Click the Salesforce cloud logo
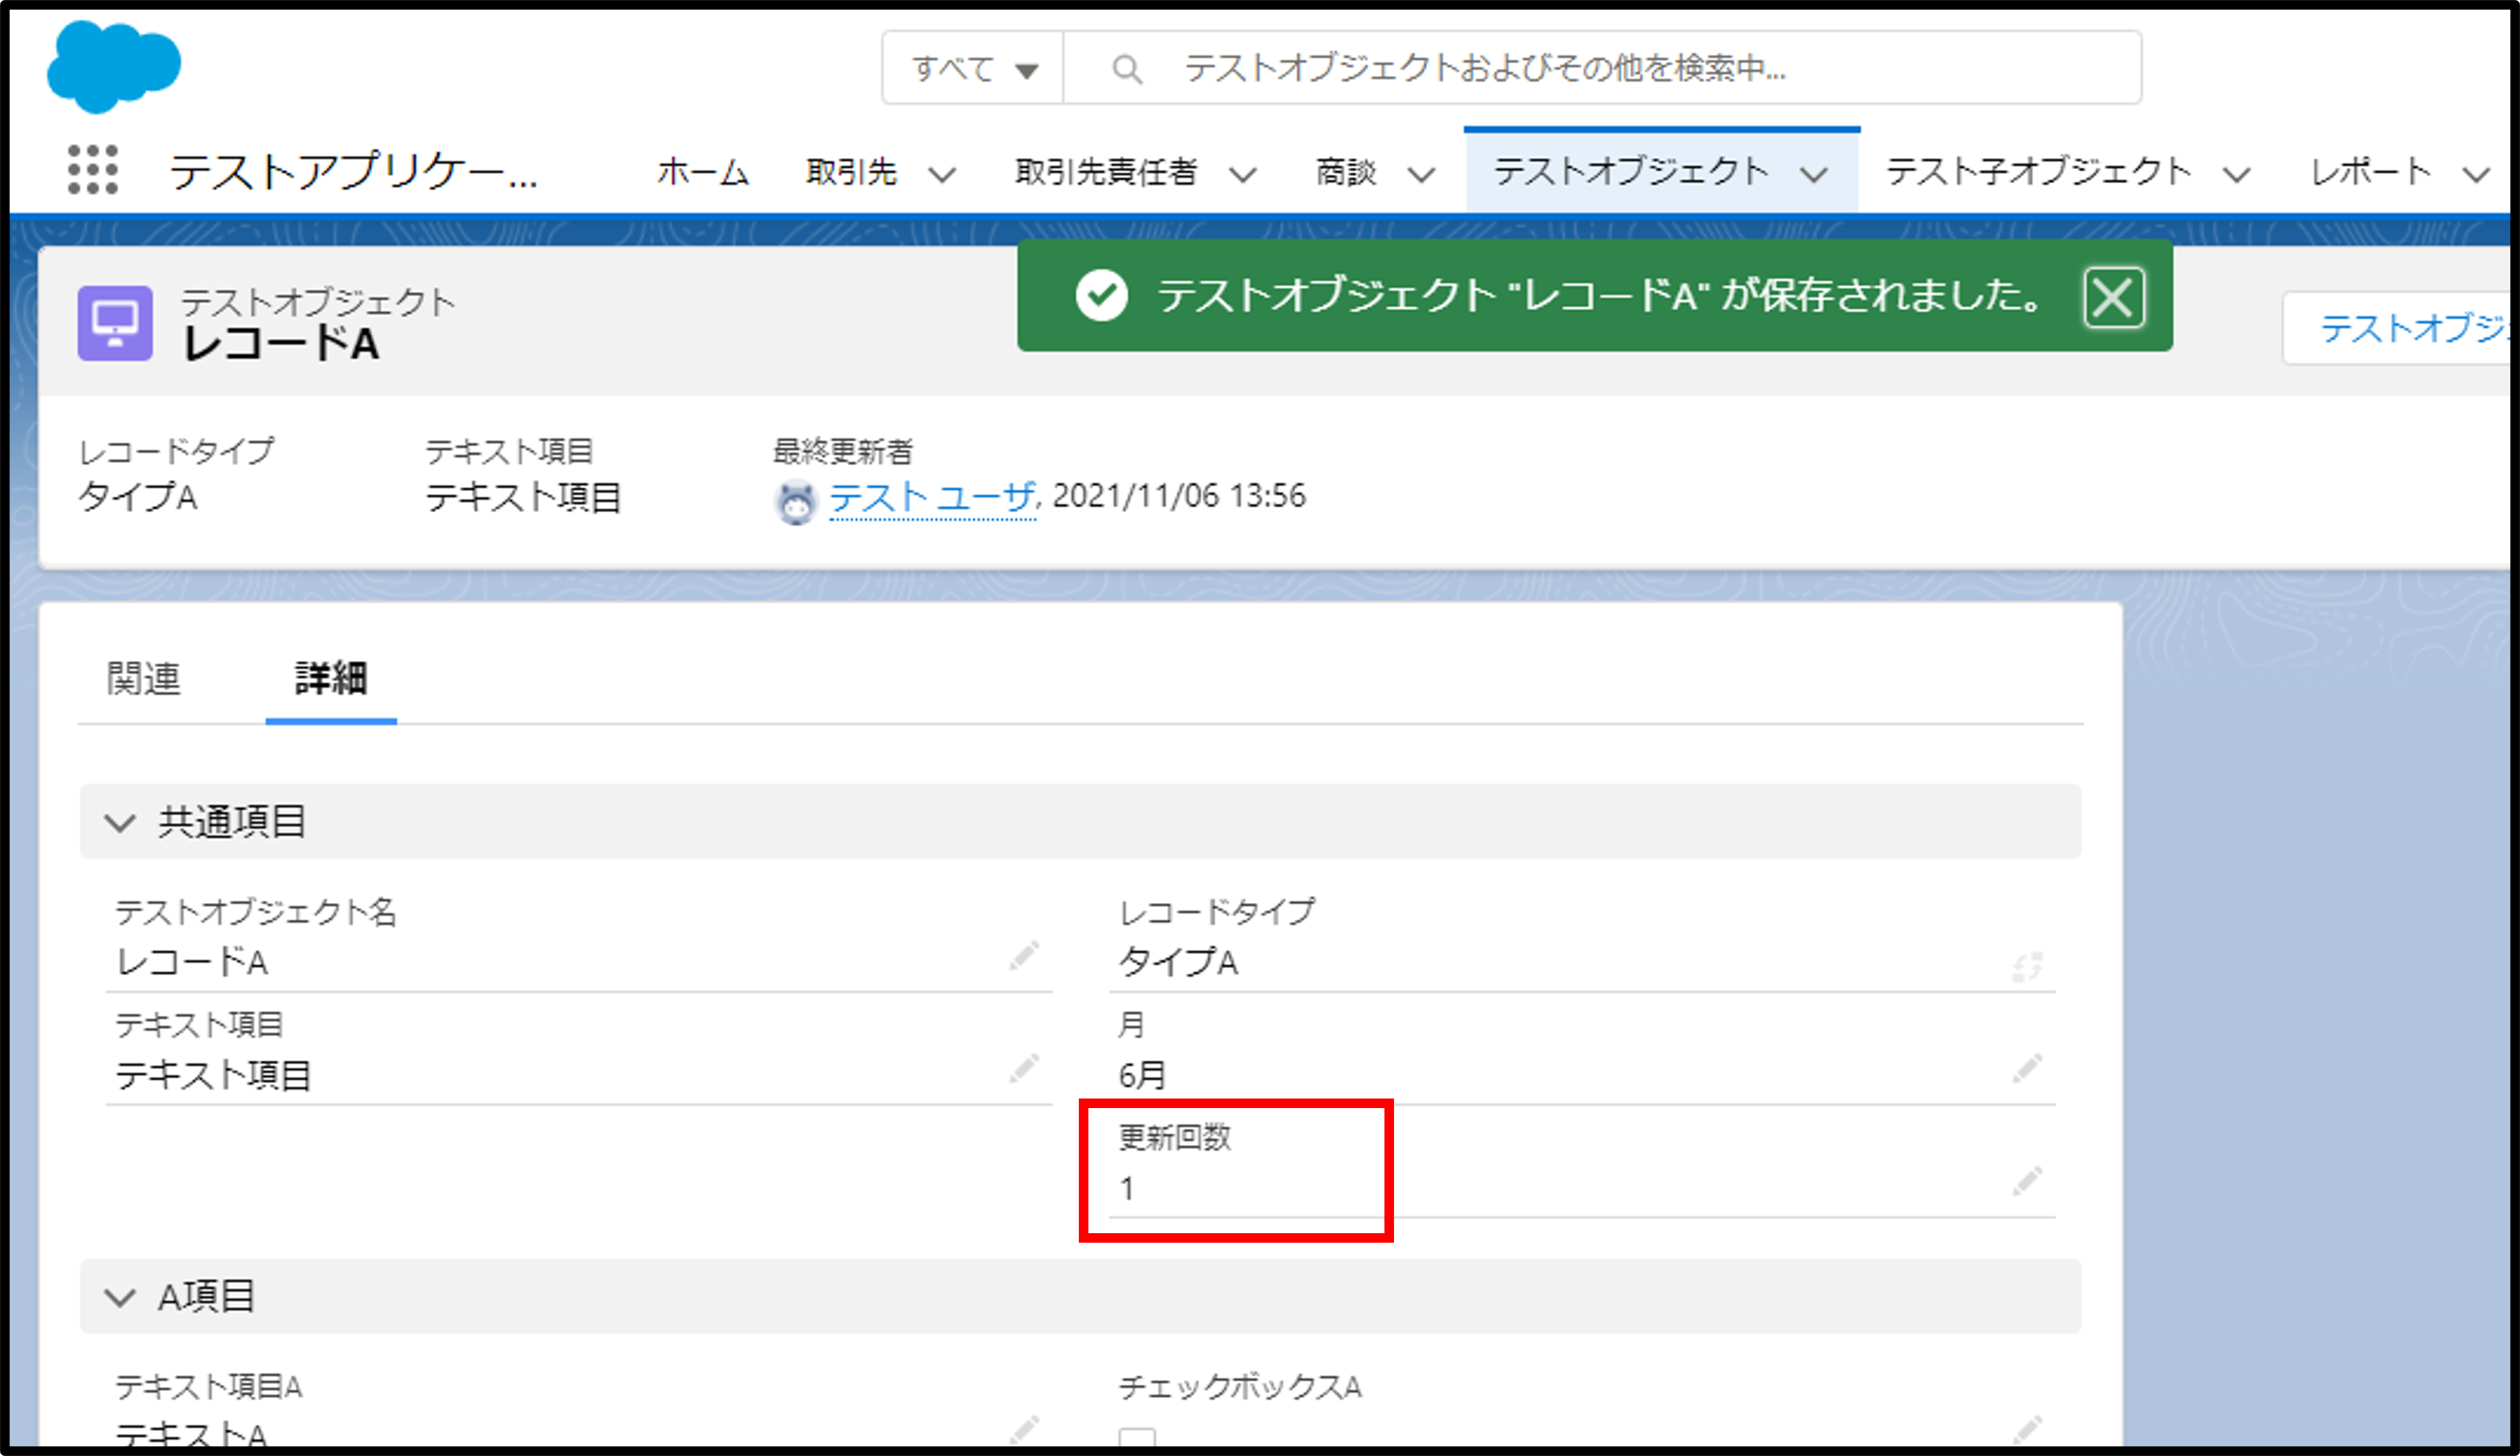The width and height of the screenshot is (2520, 1456). [113, 66]
